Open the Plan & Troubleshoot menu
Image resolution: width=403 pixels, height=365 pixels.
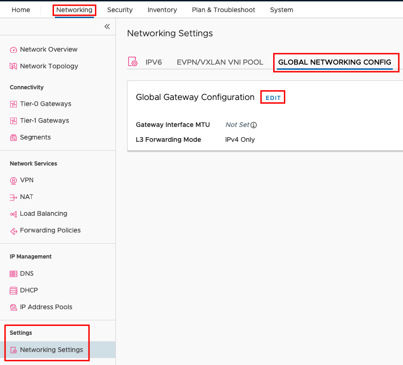[223, 10]
